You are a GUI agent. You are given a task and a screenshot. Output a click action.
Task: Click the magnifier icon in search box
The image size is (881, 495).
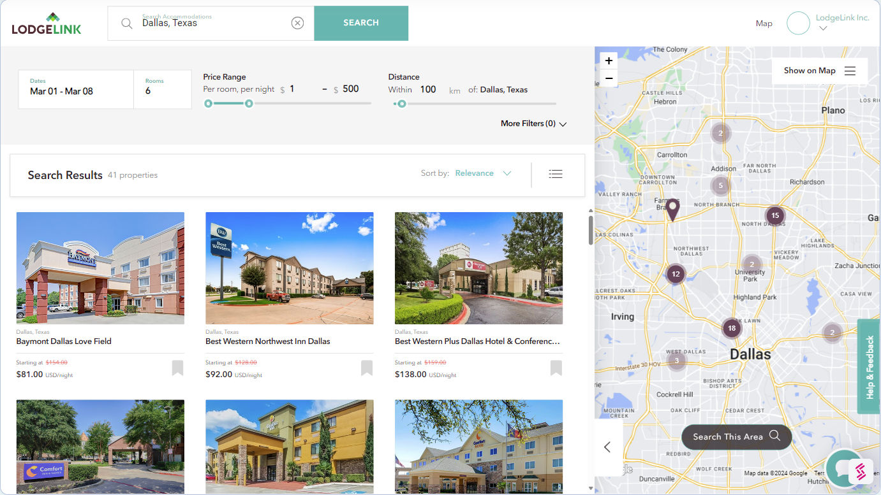point(127,24)
